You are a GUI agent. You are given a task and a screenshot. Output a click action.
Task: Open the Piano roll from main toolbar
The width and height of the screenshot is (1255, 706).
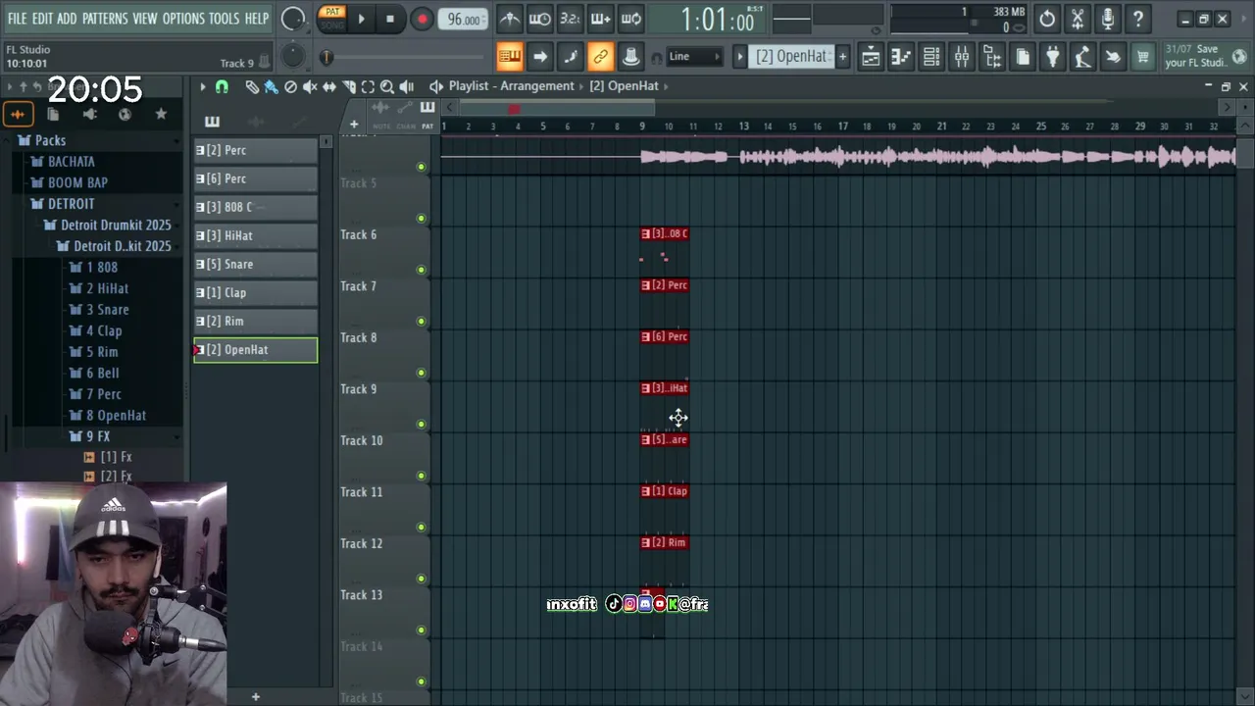[x=901, y=57]
